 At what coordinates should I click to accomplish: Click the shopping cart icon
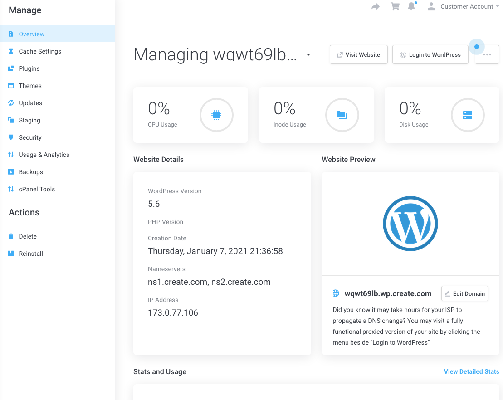[395, 7]
